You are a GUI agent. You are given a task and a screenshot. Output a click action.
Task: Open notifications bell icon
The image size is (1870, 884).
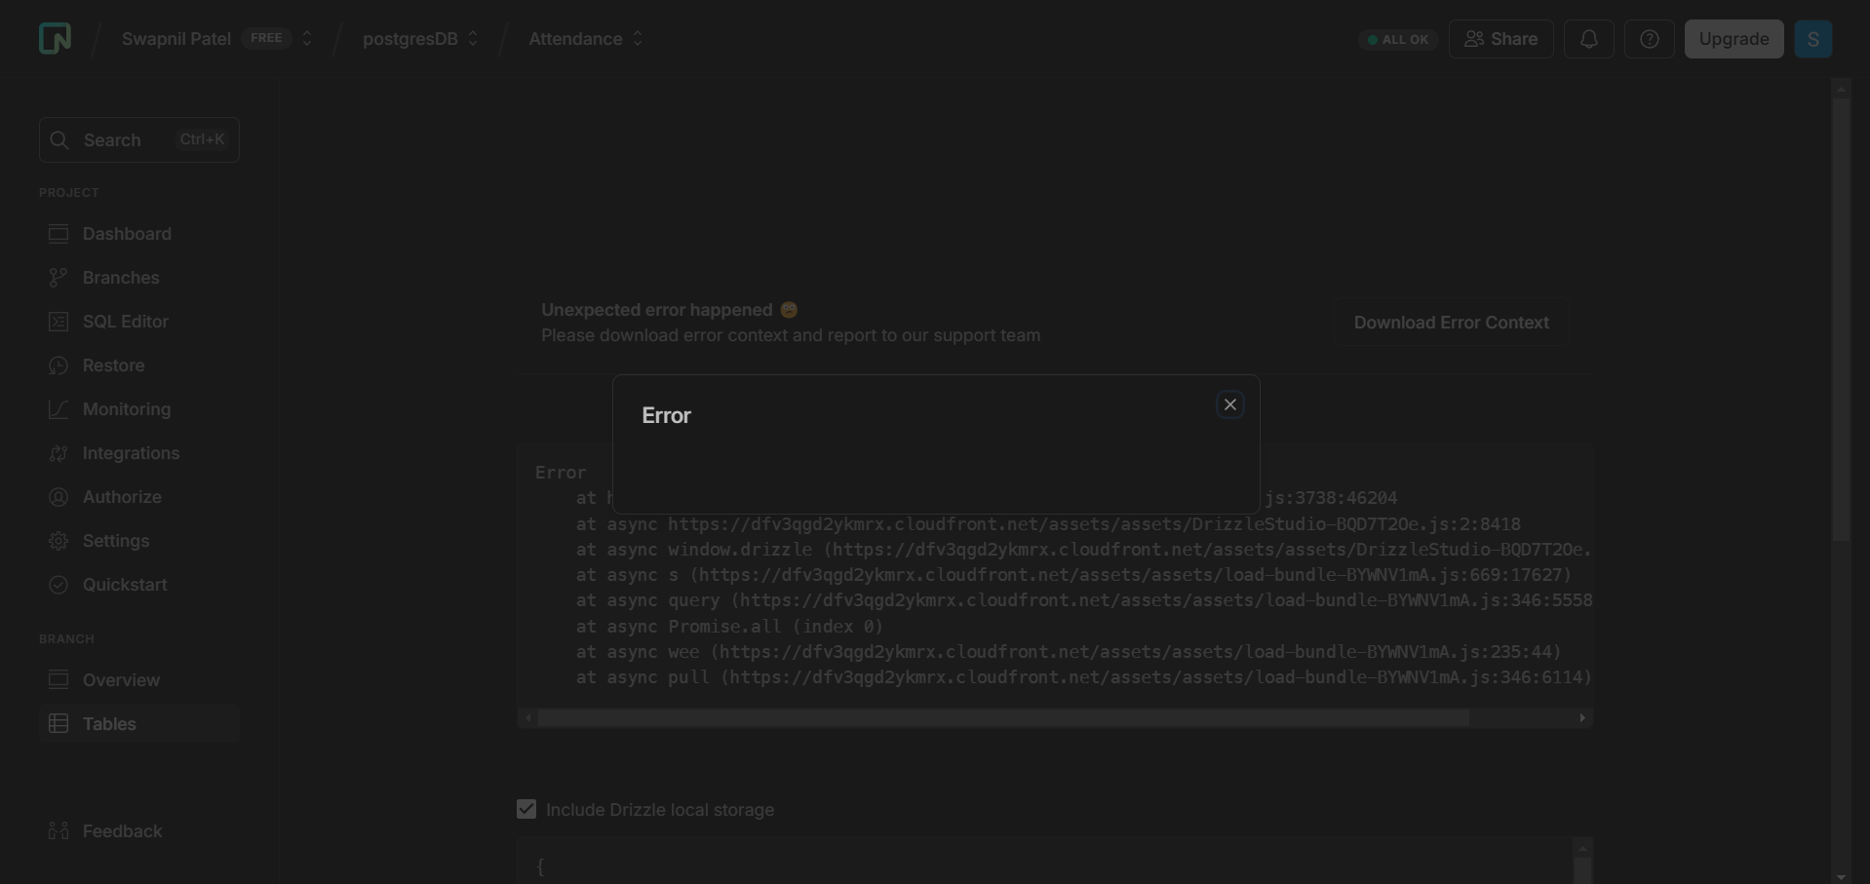pos(1589,39)
